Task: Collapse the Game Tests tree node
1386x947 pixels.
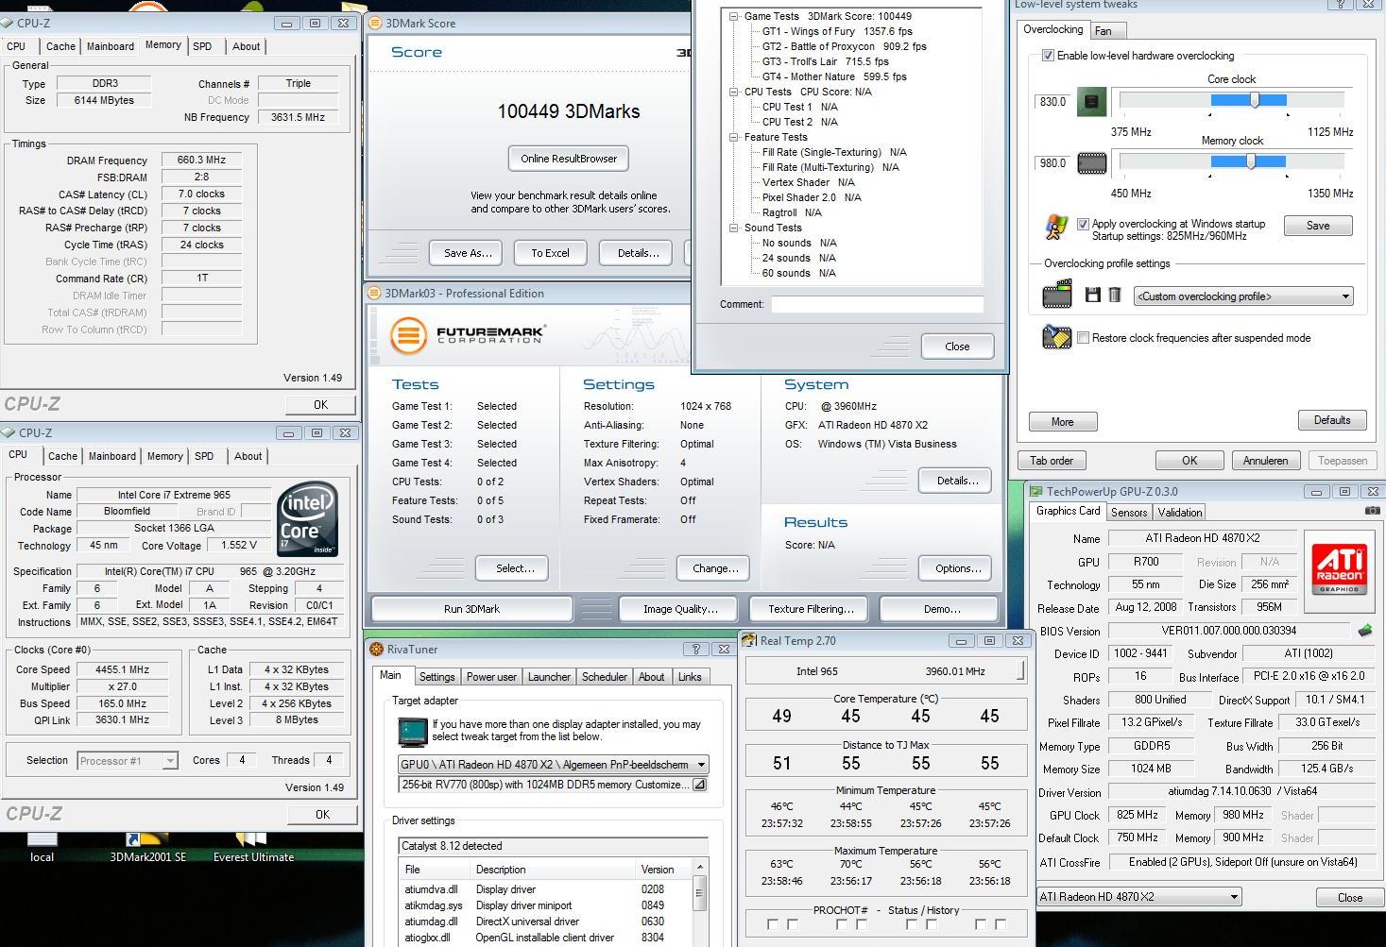Action: 734,16
